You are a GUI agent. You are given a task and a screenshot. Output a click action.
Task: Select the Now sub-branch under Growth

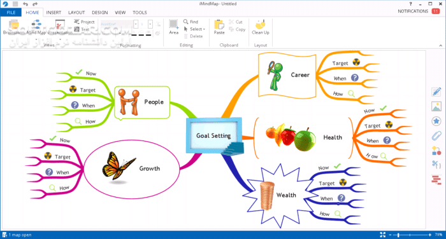[65, 140]
